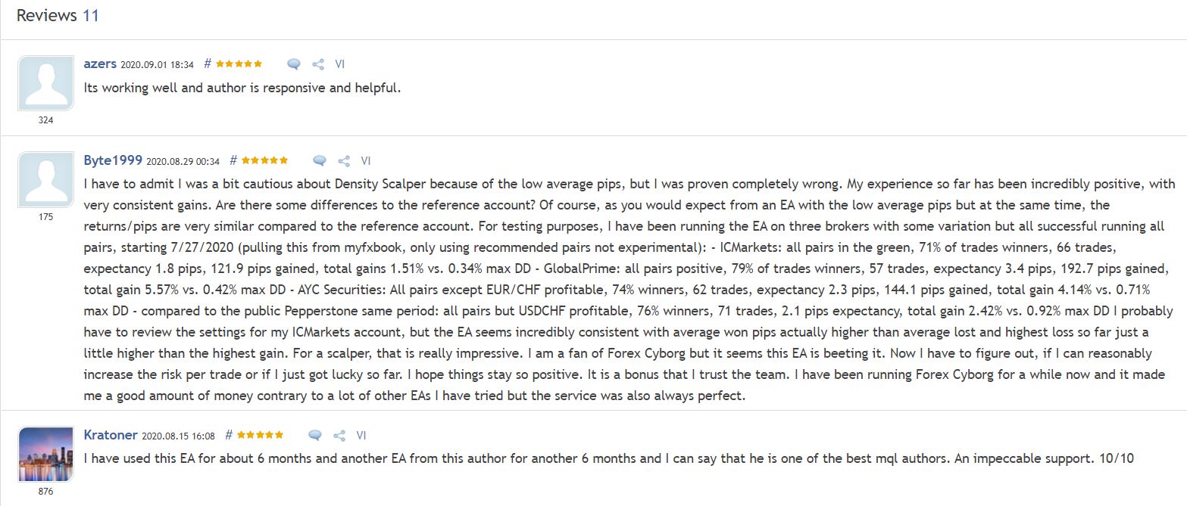Click the comment bubble icon on Byte1999's review
1187x506 pixels.
320,161
